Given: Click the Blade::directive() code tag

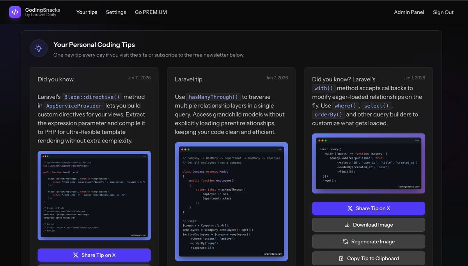Looking at the screenshot, I should [92, 97].
